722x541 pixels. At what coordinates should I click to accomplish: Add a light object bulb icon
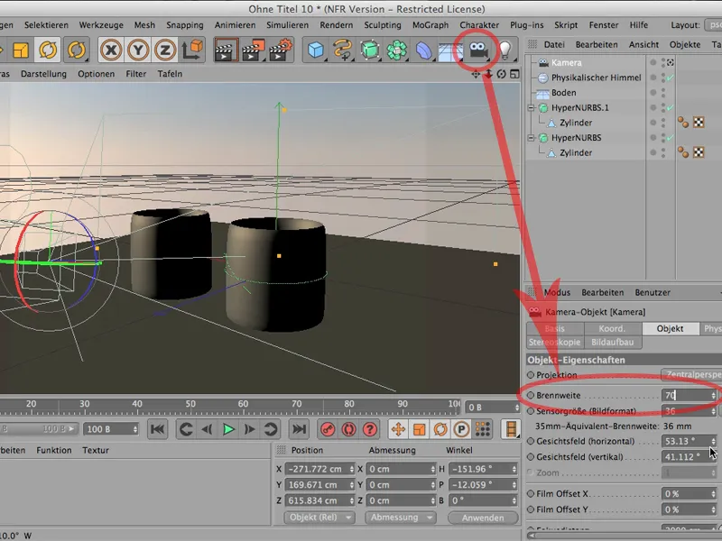505,50
